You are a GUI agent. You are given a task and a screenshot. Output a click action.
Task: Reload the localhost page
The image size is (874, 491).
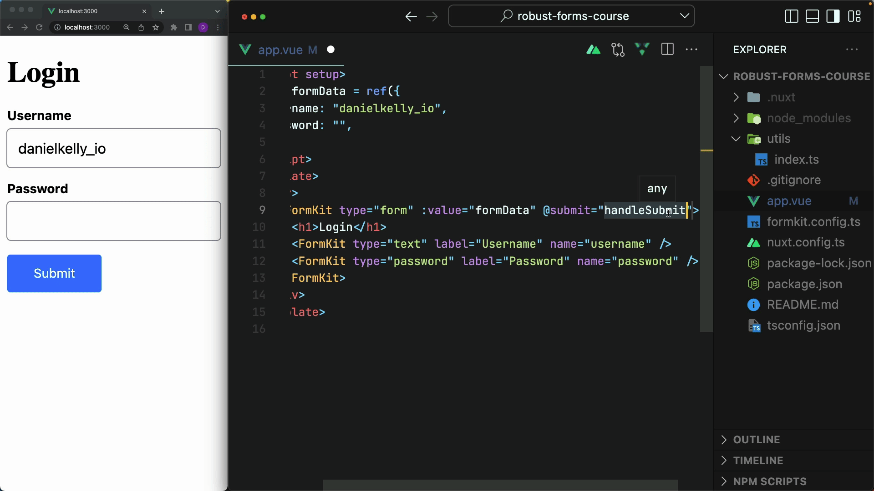39,28
